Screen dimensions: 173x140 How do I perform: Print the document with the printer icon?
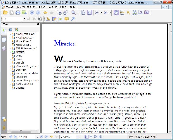pyautogui.click(x=18, y=12)
